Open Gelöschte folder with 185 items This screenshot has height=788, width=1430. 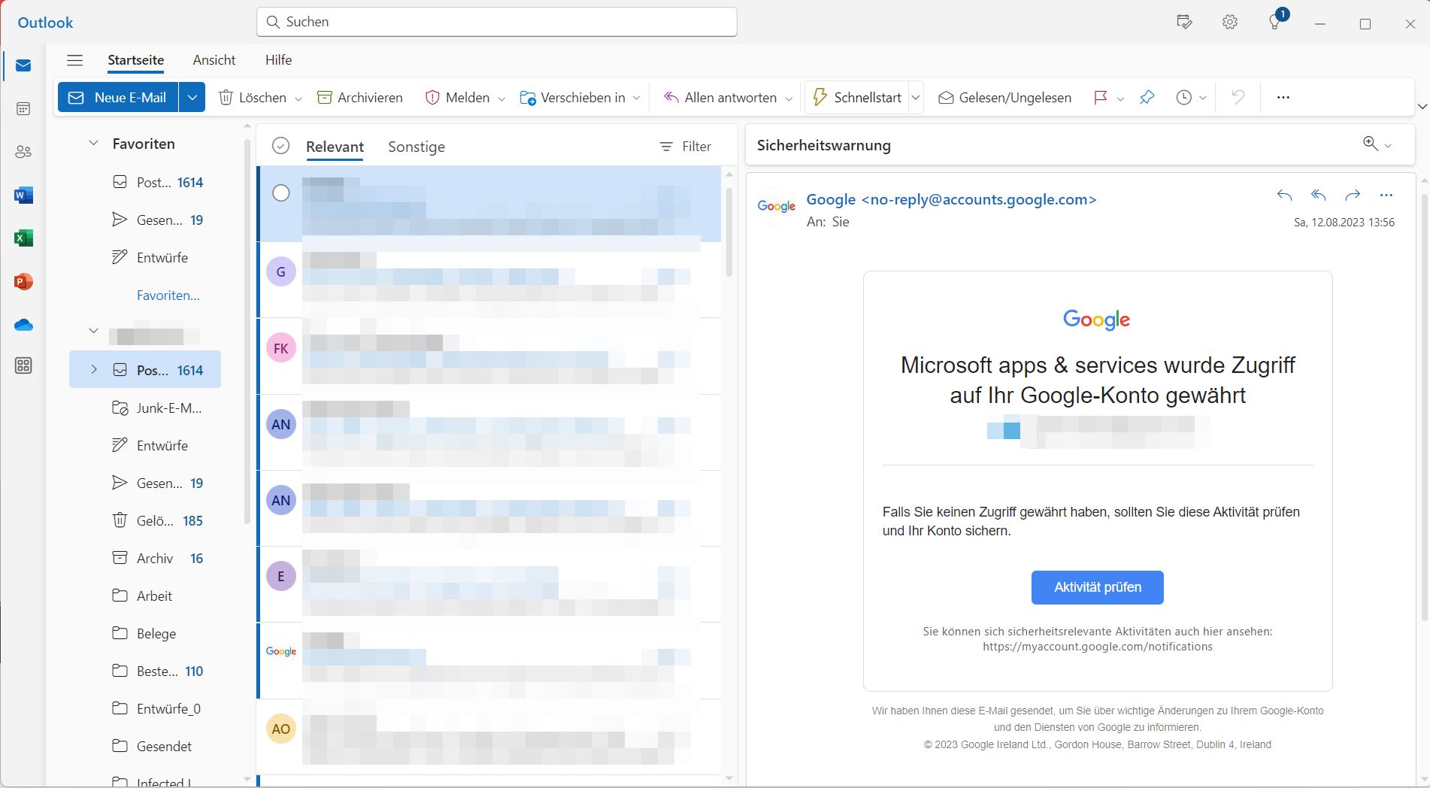point(144,521)
